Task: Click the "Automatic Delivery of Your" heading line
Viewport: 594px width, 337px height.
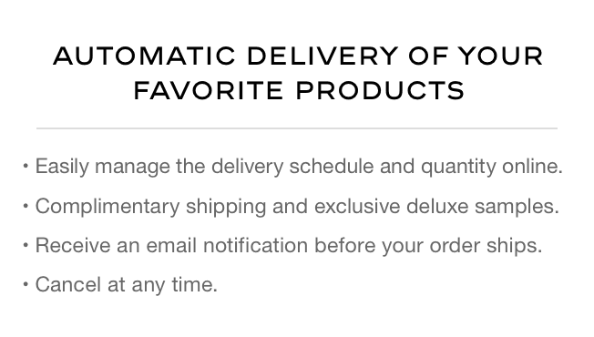Action: click(298, 56)
